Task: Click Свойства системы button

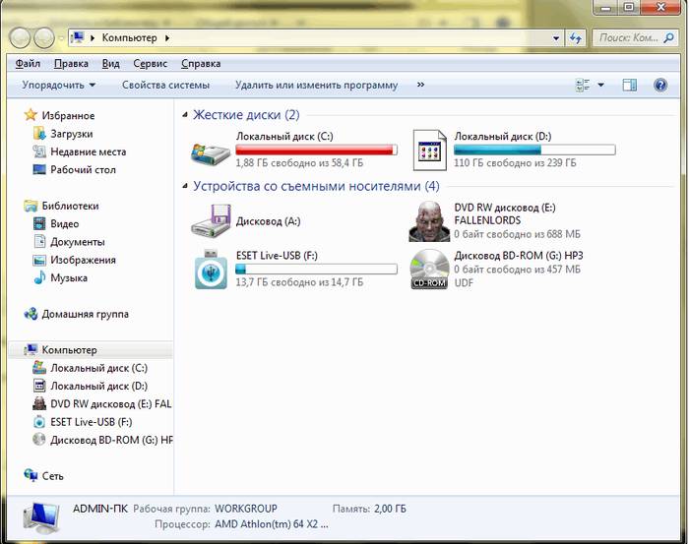Action: 165,86
